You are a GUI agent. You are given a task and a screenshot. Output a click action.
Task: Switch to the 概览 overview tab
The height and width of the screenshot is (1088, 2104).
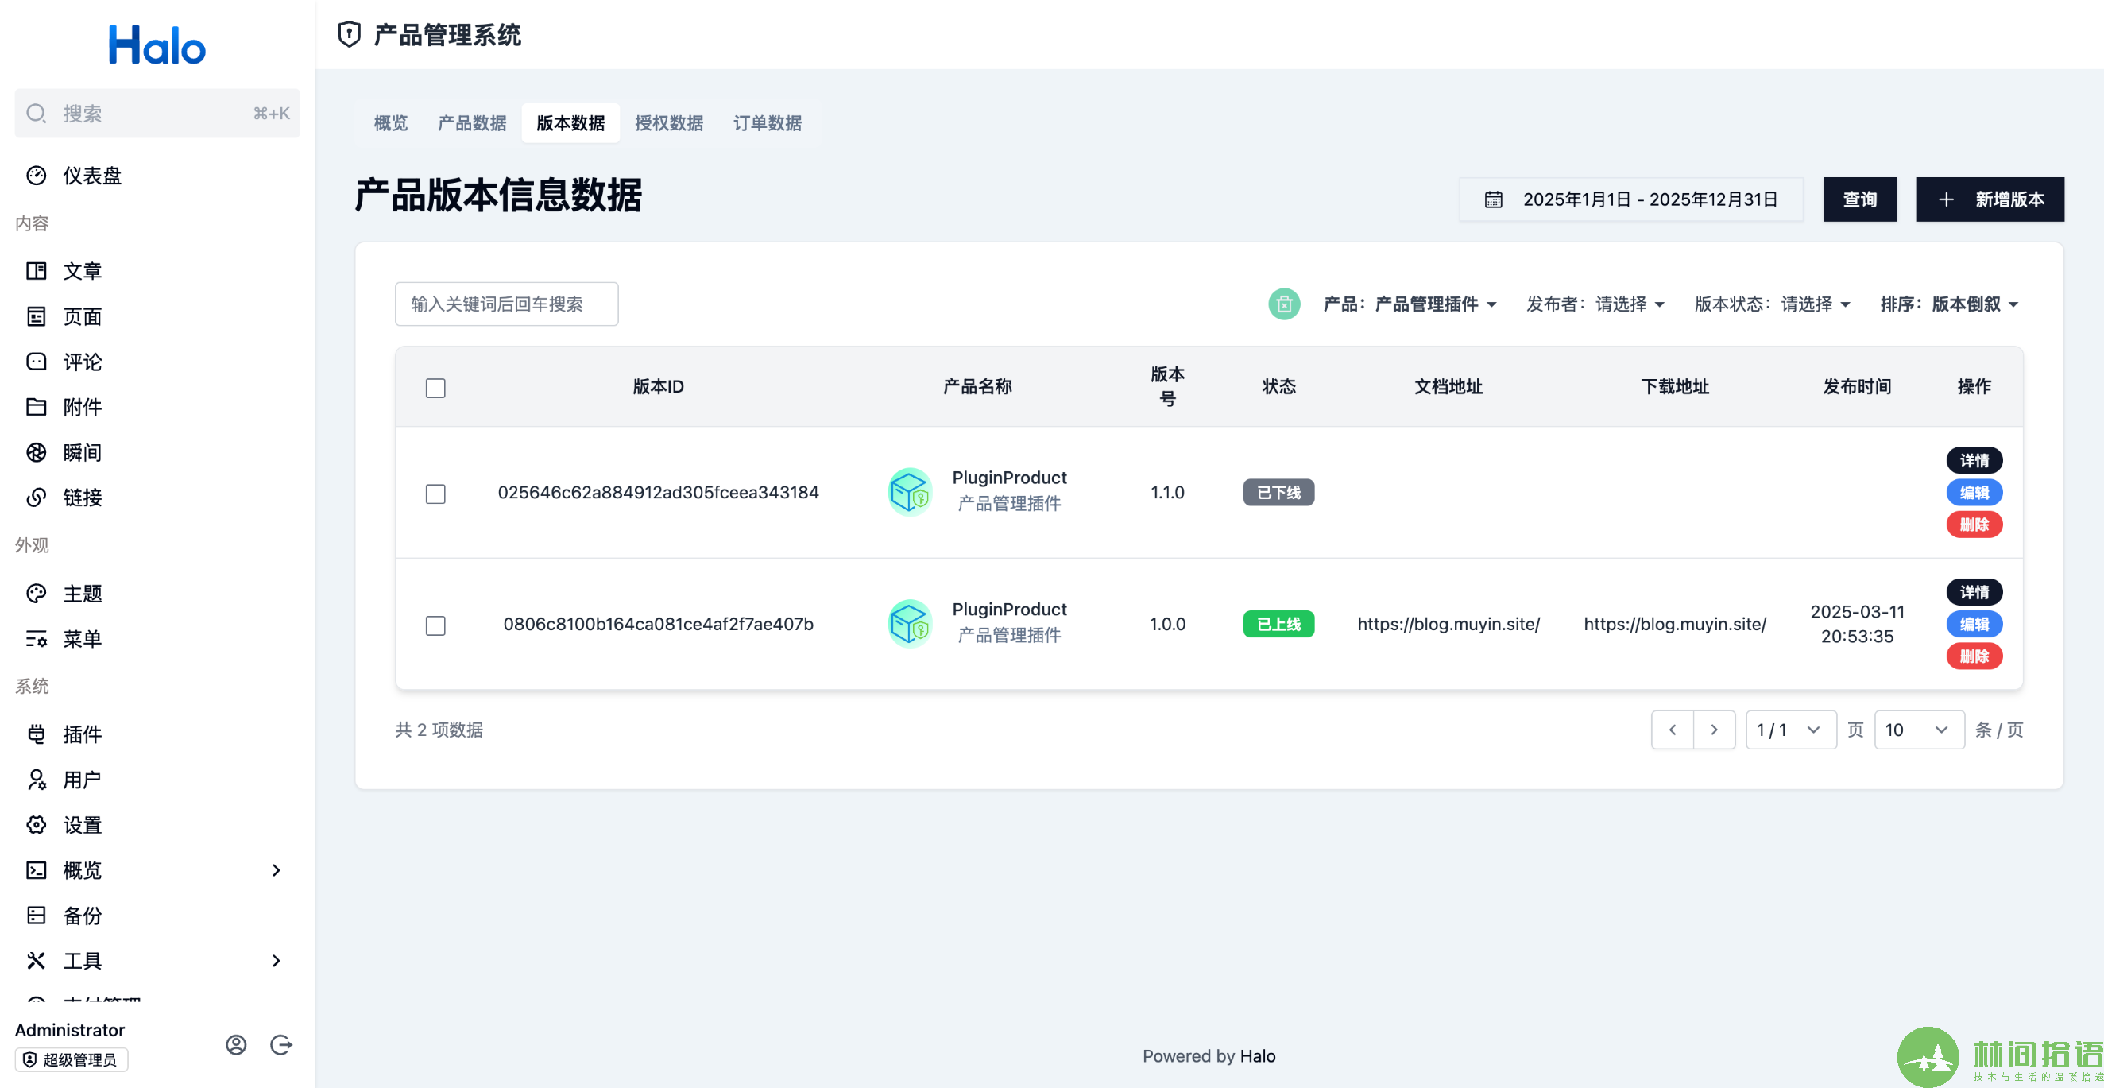[390, 123]
